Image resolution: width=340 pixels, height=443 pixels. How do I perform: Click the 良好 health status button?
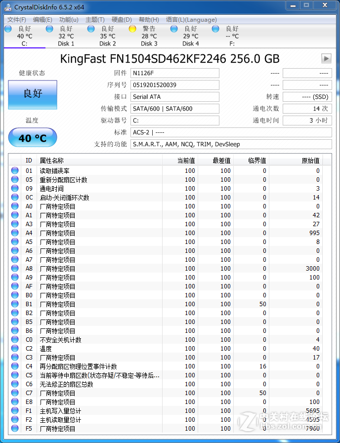[x=33, y=95]
